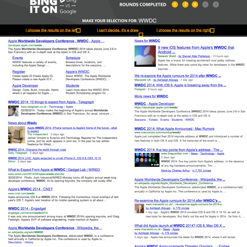247x247 pixels.
Task: Open the Students sitelink on the left
Action: (72, 85)
